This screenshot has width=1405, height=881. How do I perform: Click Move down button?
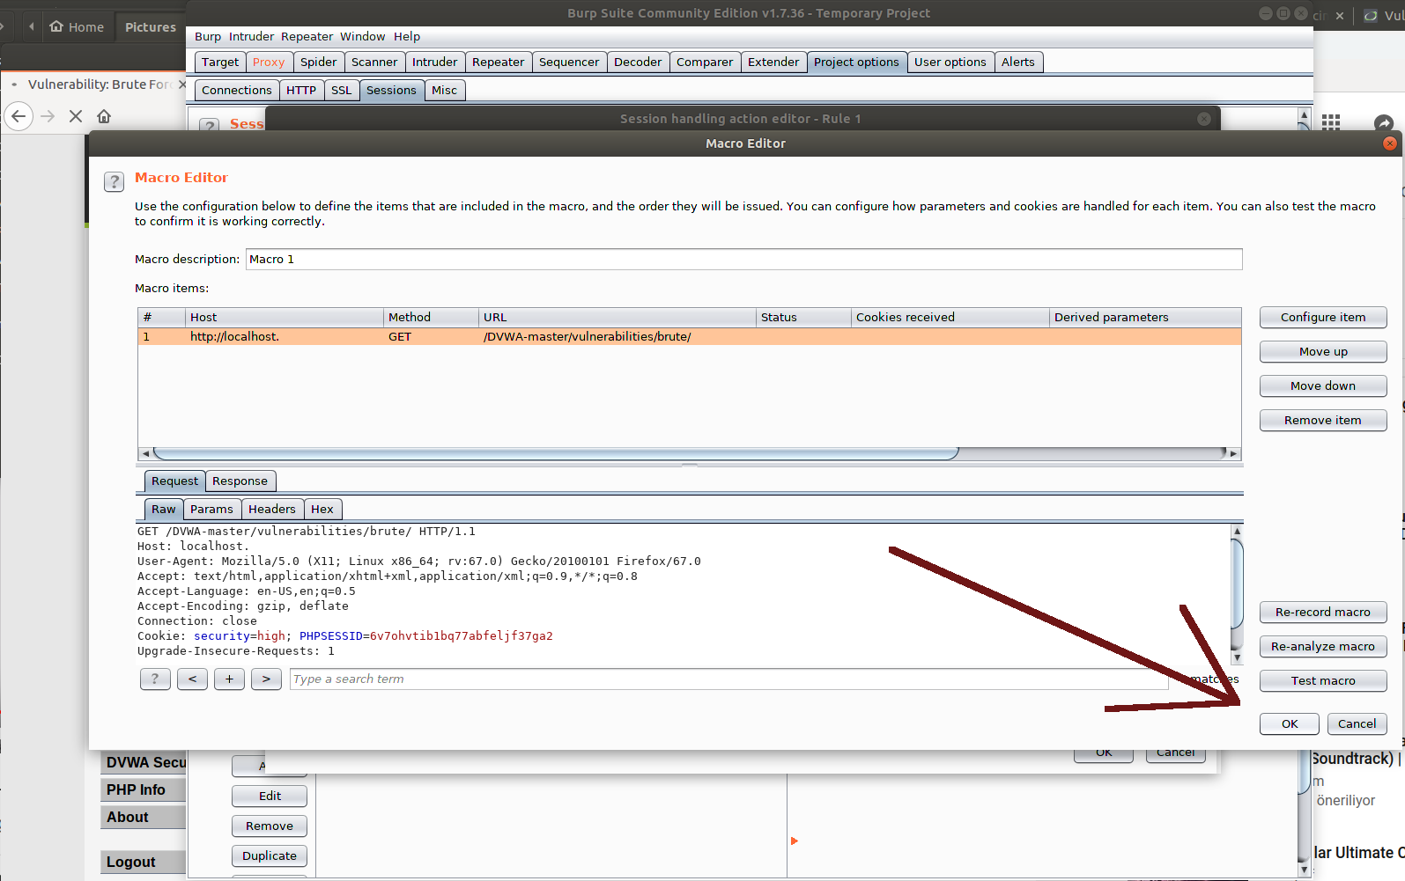point(1323,385)
